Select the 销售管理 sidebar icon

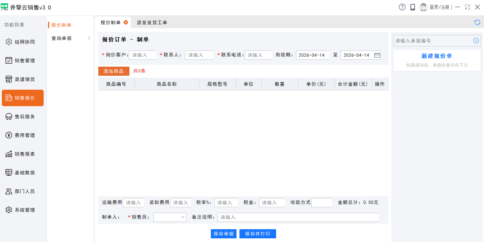pos(23,60)
